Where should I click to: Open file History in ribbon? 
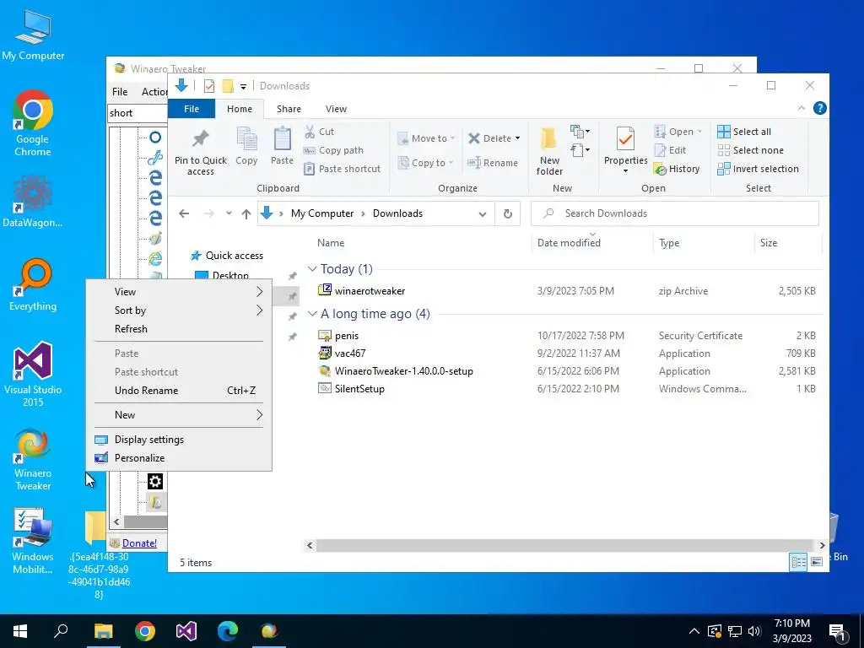click(x=677, y=169)
